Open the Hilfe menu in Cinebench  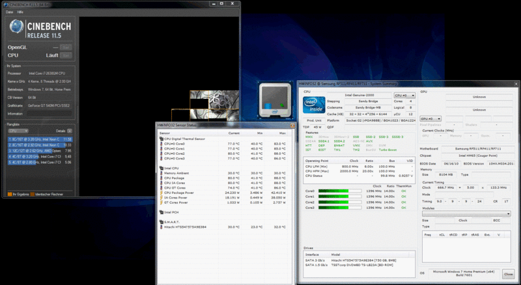click(x=20, y=12)
